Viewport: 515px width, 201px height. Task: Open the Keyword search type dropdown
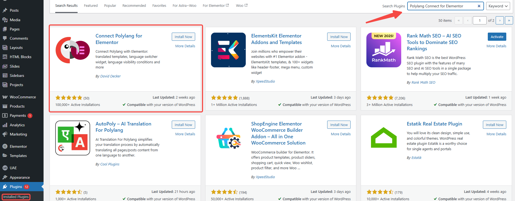coord(498,6)
